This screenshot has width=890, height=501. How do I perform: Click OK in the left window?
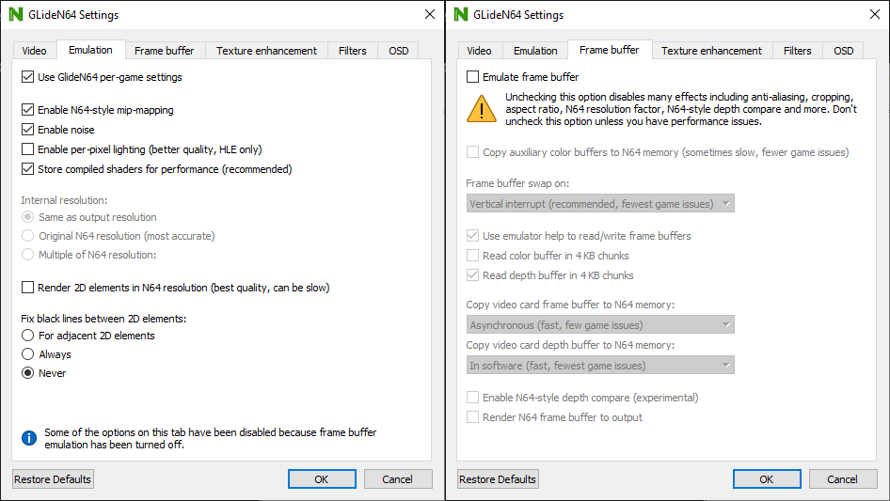pos(322,479)
